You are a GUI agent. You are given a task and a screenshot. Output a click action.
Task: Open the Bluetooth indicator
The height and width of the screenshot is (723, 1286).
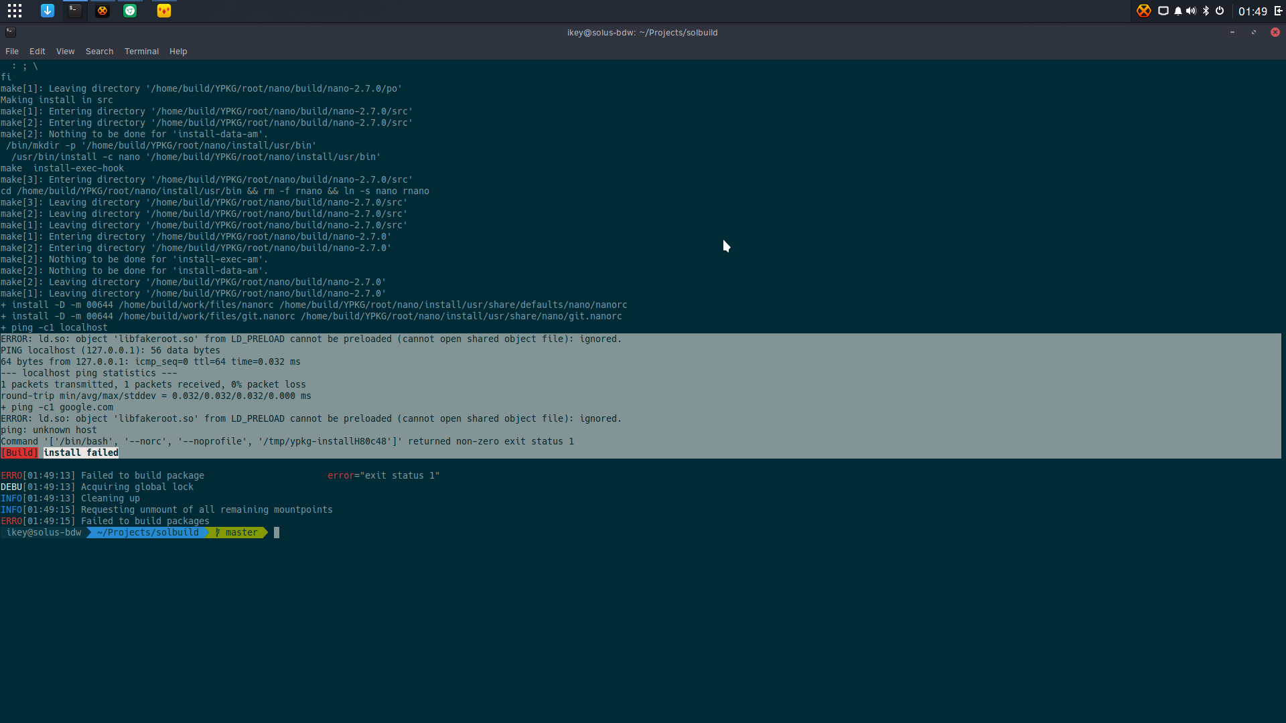click(x=1206, y=11)
